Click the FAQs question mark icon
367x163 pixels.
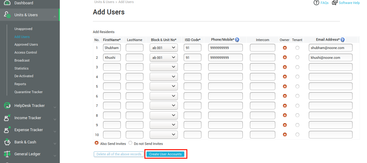pyautogui.click(x=316, y=2)
